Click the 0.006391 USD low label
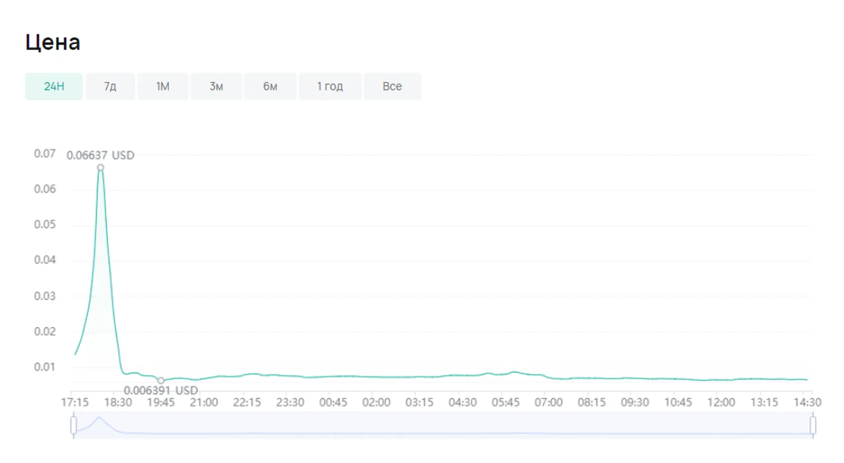Screen dimensions: 844x463 [161, 390]
